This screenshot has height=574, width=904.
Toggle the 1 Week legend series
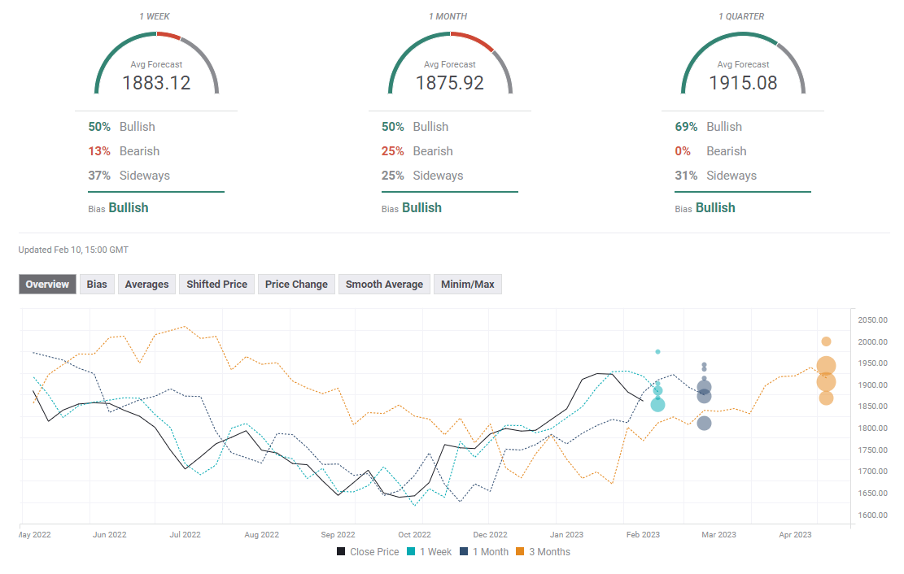pos(430,552)
